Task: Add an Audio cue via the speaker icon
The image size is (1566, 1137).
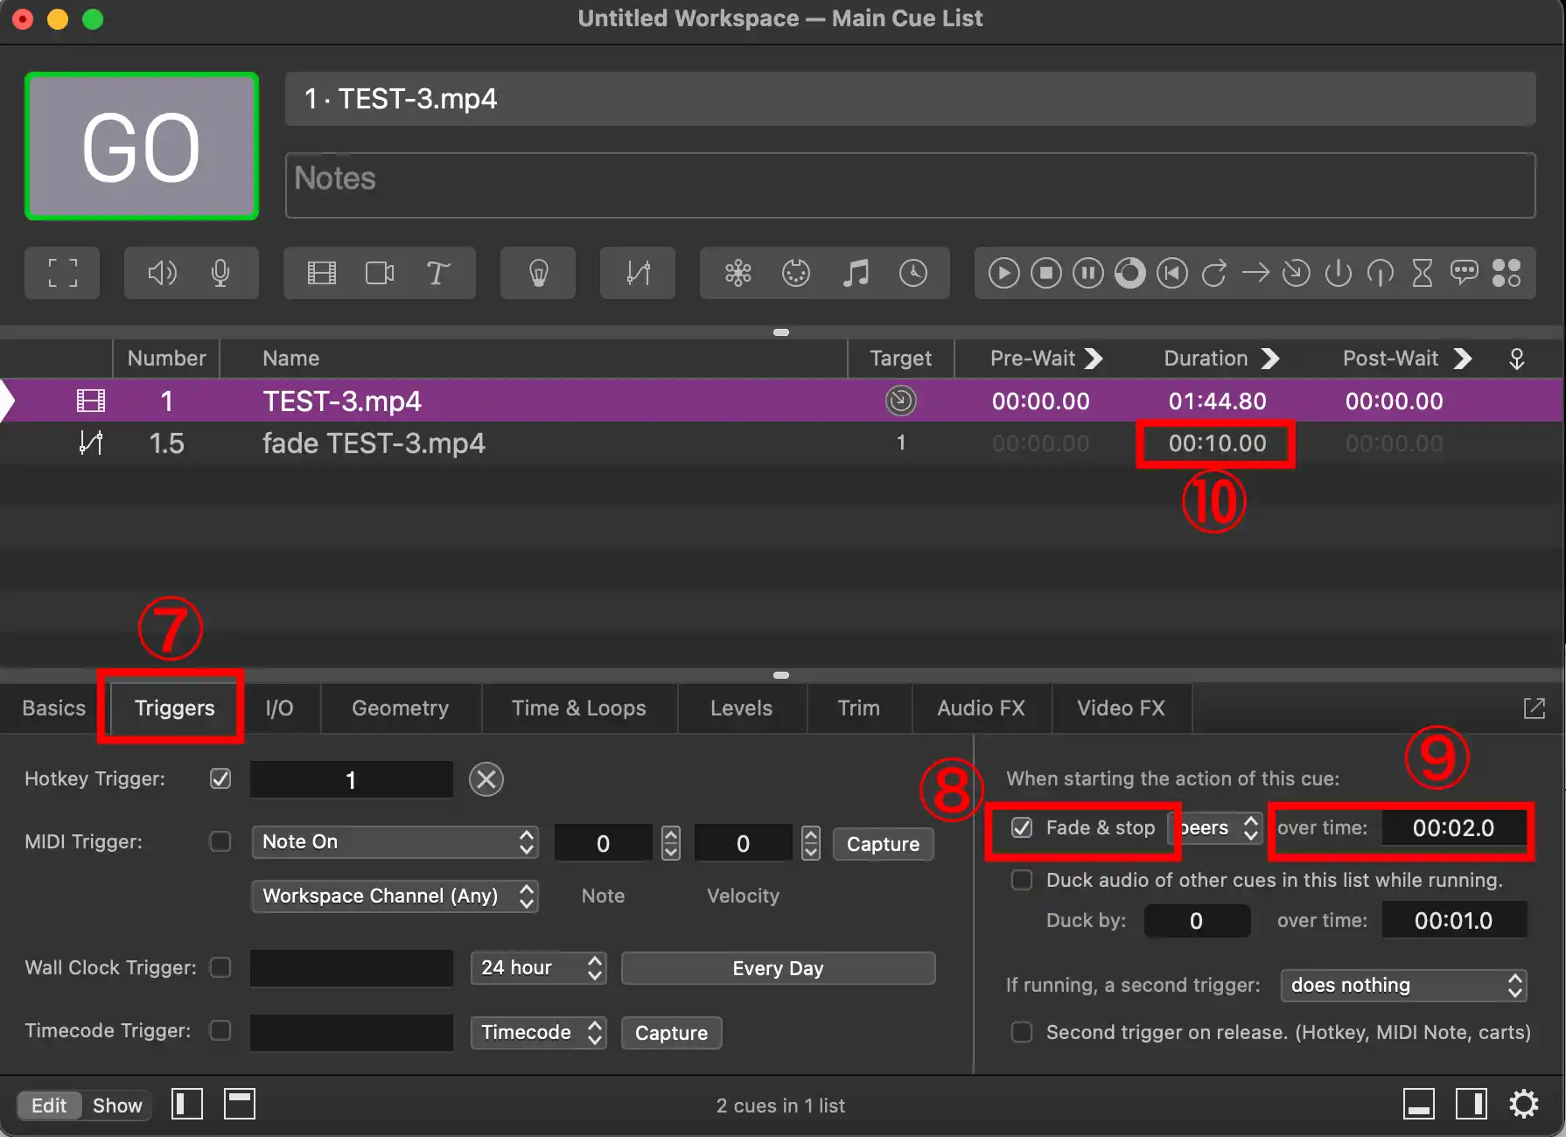Action: tap(162, 274)
